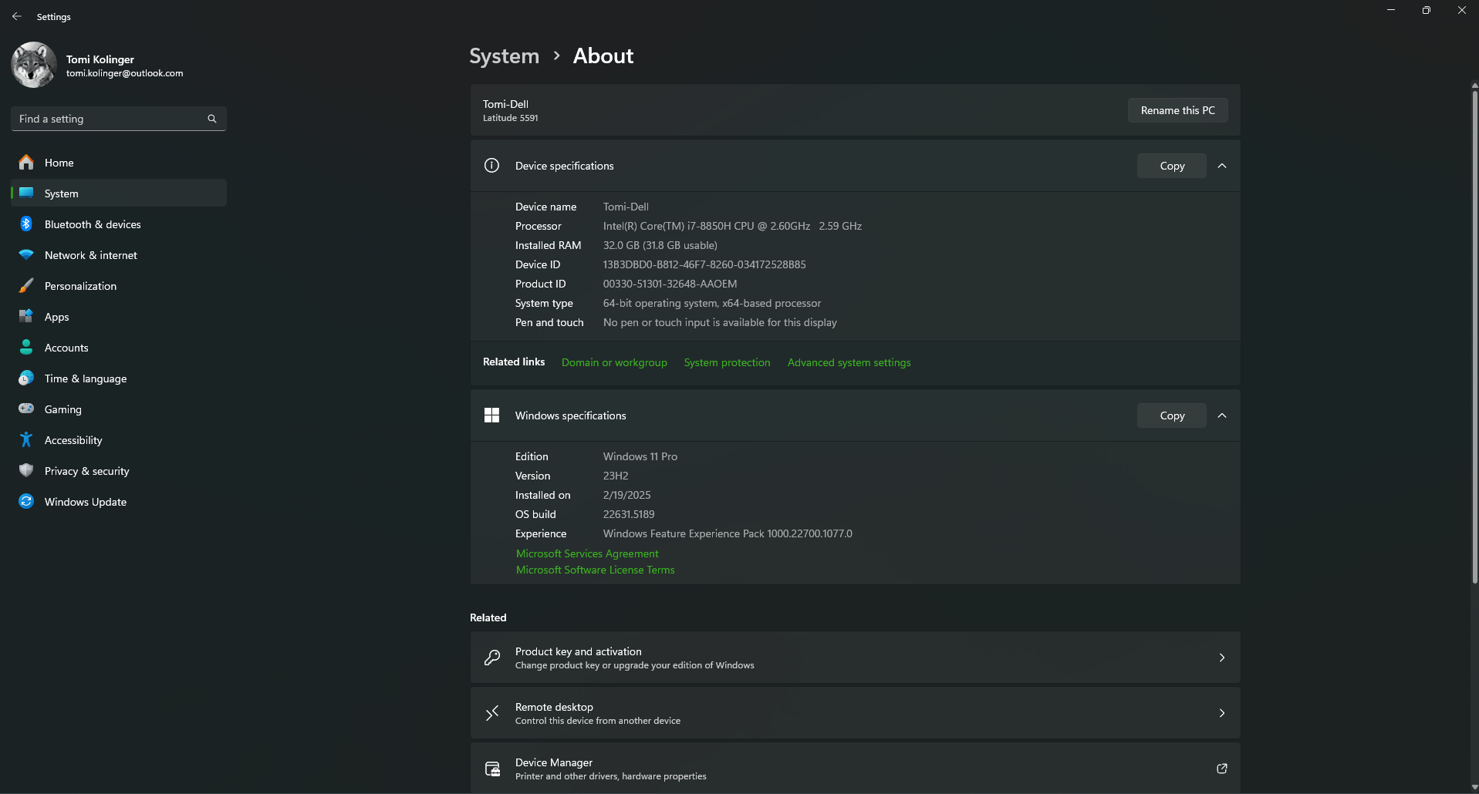Screen dimensions: 1479x794
Task: Open the Device Manager row
Action: point(855,769)
